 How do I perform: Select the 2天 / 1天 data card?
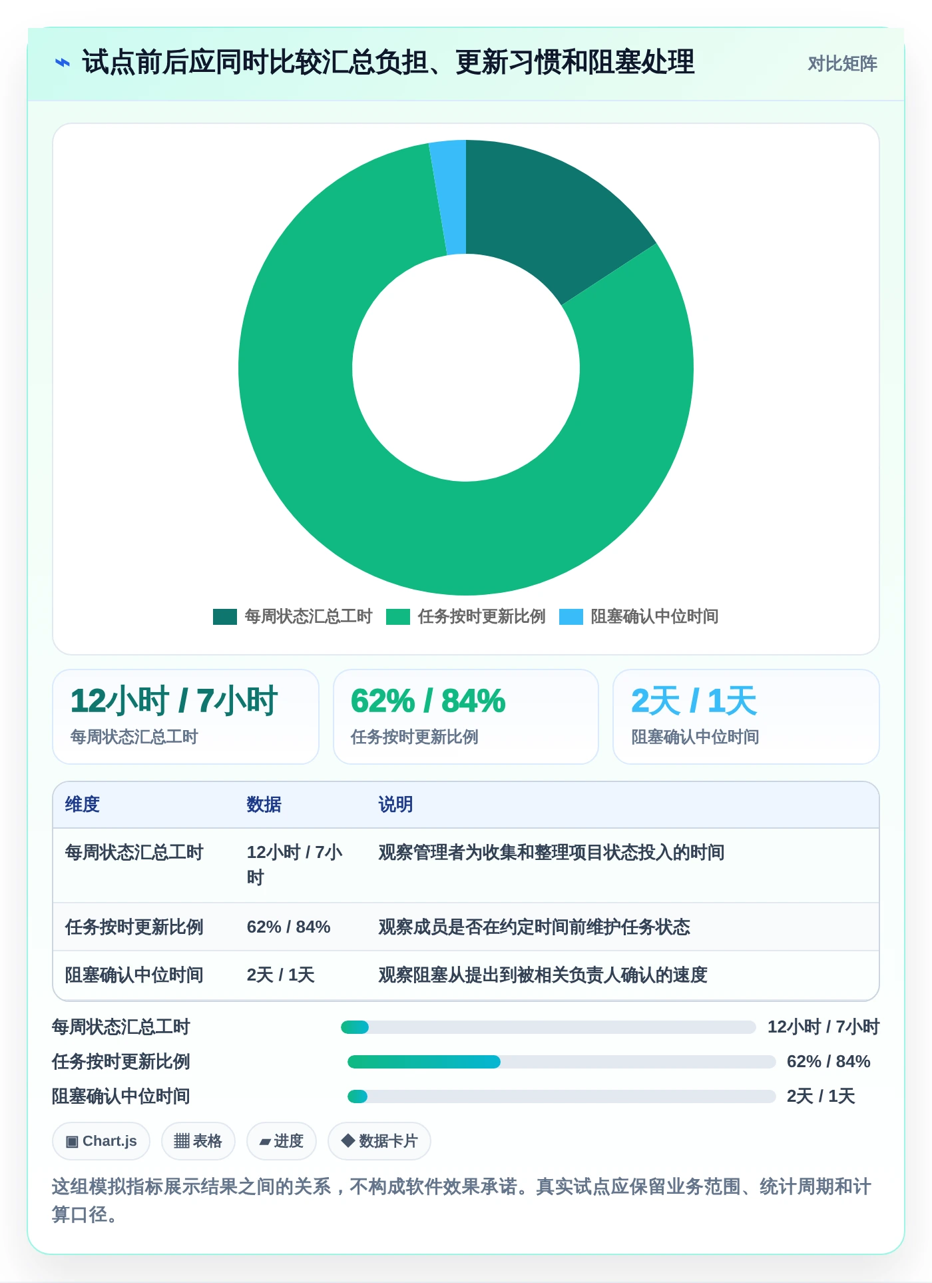[x=746, y=717]
